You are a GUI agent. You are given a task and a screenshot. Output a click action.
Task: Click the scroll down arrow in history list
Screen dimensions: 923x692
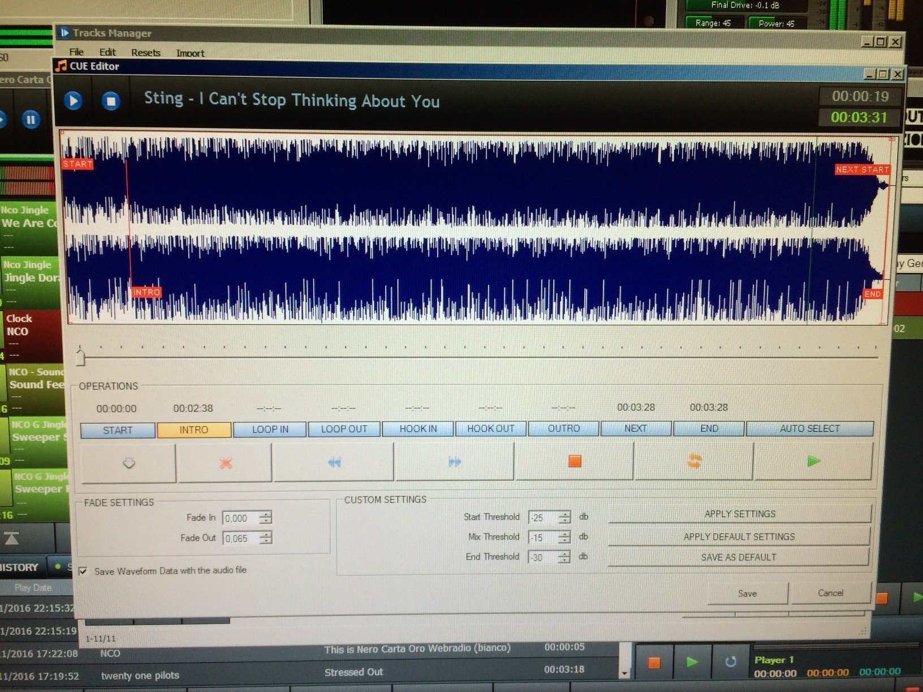(624, 673)
